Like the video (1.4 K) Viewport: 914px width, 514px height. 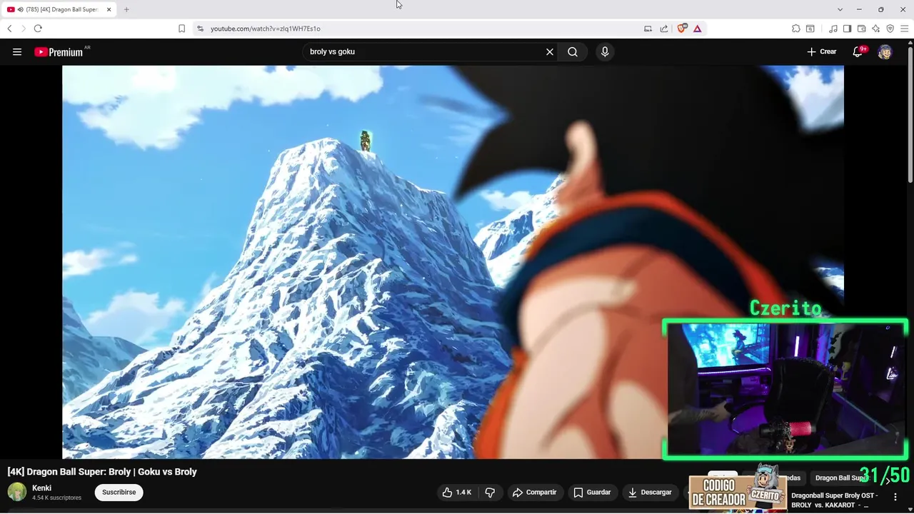[x=457, y=493]
